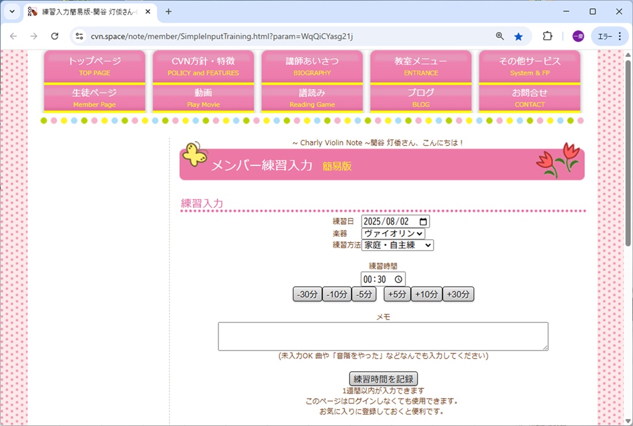This screenshot has height=426, width=633.
Task: Click the zoom magnifier in the address bar
Action: tap(498, 36)
